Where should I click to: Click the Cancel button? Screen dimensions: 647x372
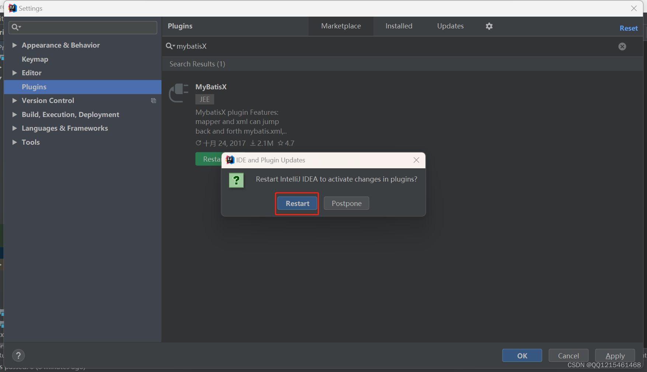(x=568, y=356)
